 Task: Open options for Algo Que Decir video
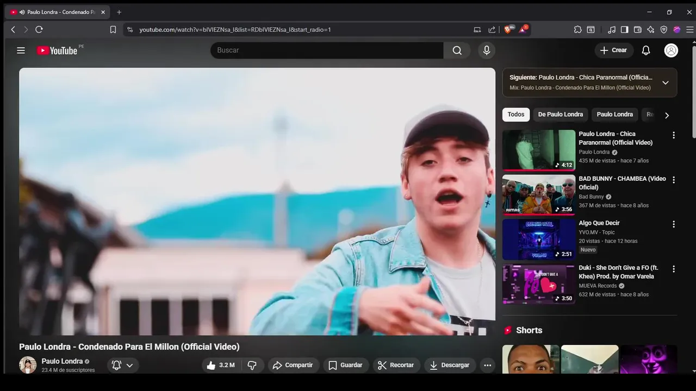point(674,224)
